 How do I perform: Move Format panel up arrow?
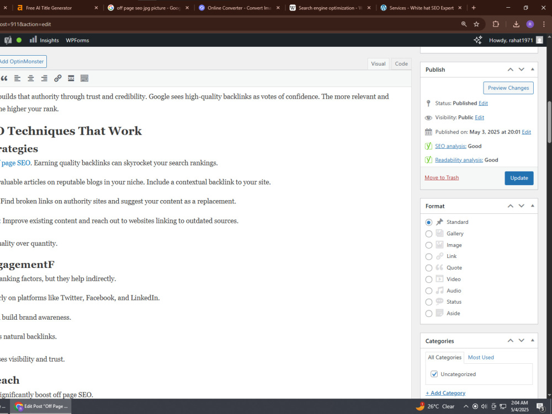tap(510, 206)
